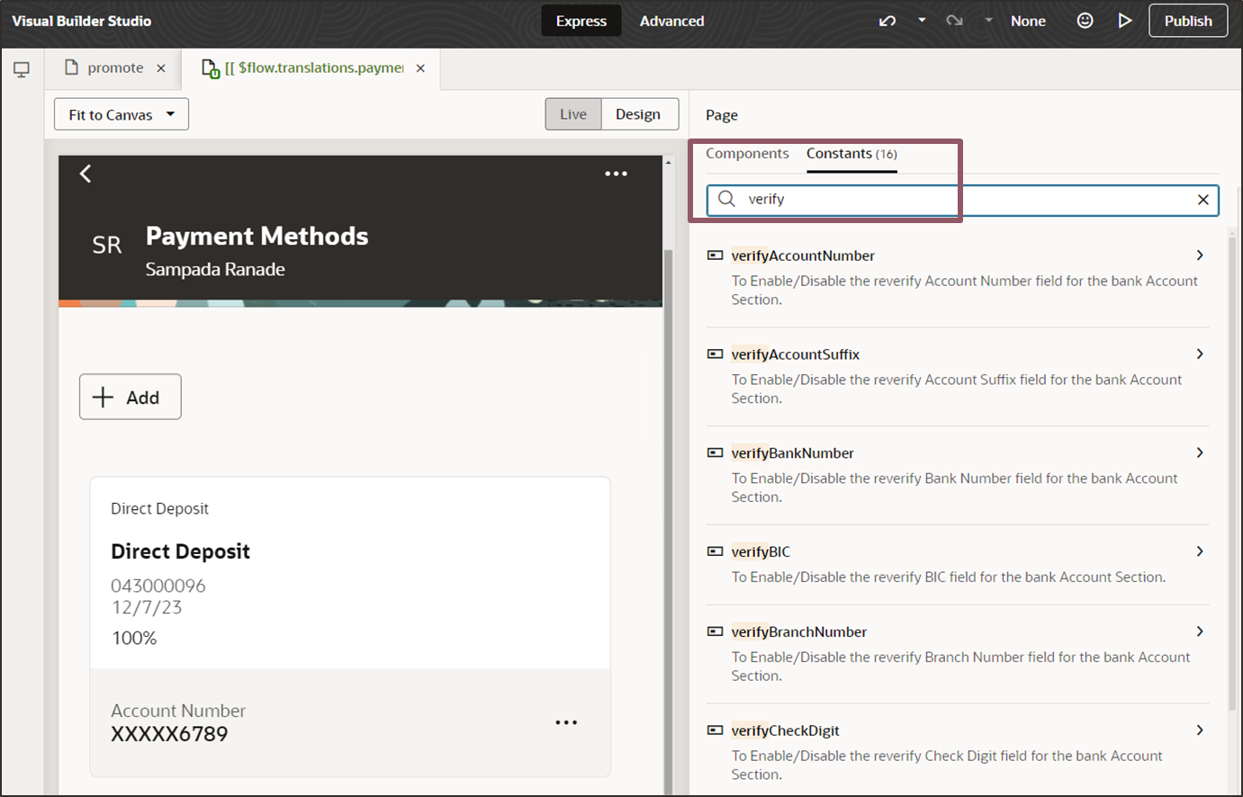Clear the verify search text
The width and height of the screenshot is (1243, 797).
coord(1202,200)
